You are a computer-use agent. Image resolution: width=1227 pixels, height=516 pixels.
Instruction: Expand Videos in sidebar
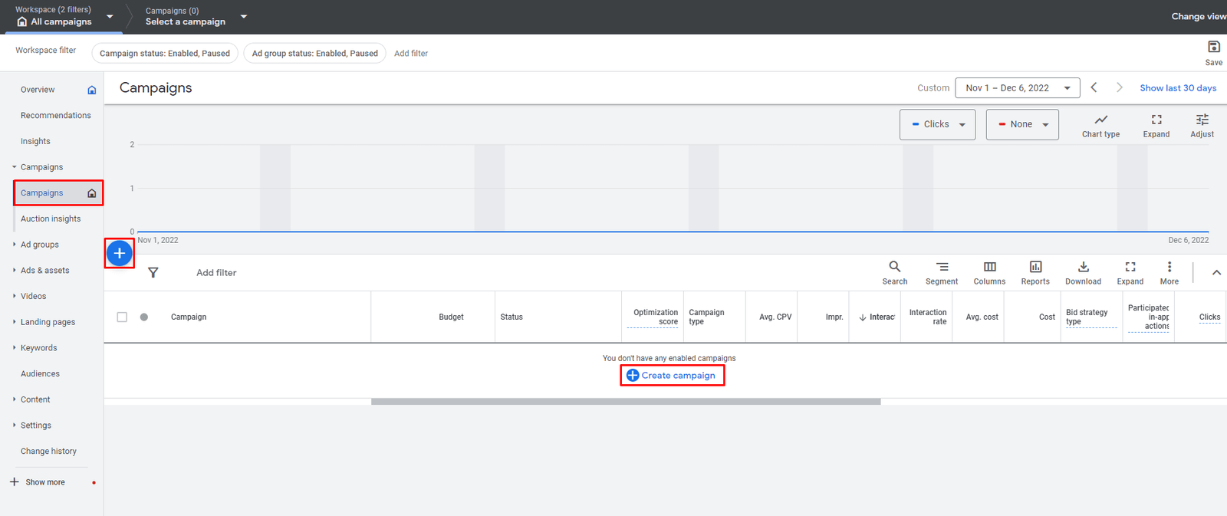tap(14, 296)
